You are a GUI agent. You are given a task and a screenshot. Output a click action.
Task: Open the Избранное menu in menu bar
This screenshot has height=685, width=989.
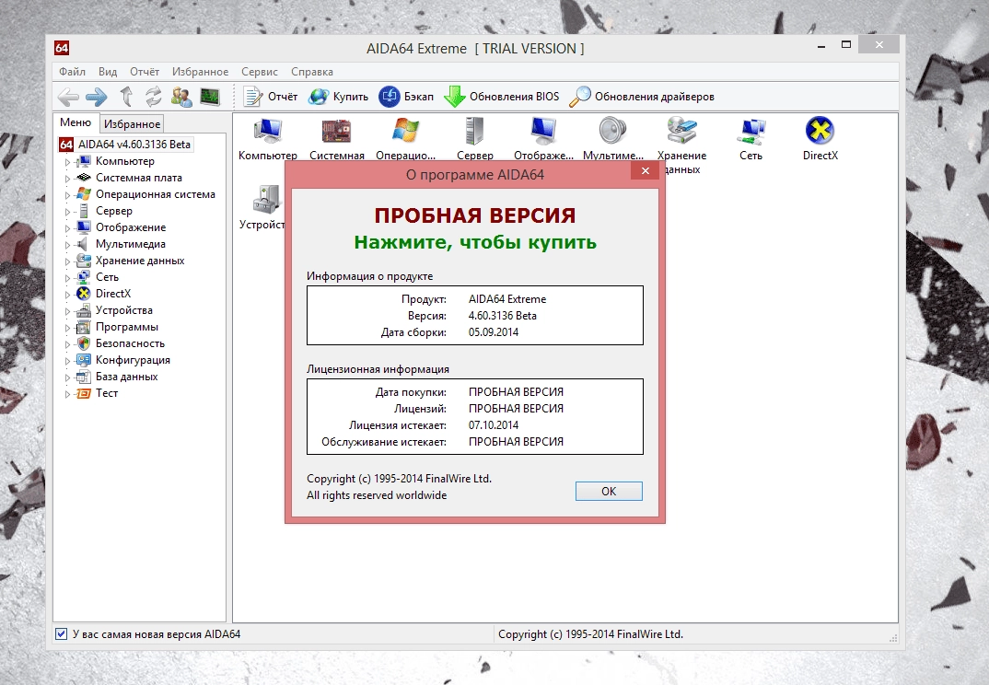pyautogui.click(x=200, y=71)
